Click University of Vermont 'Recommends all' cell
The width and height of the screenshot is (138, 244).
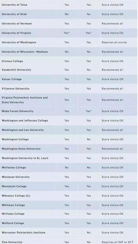pyautogui.click(x=112, y=24)
